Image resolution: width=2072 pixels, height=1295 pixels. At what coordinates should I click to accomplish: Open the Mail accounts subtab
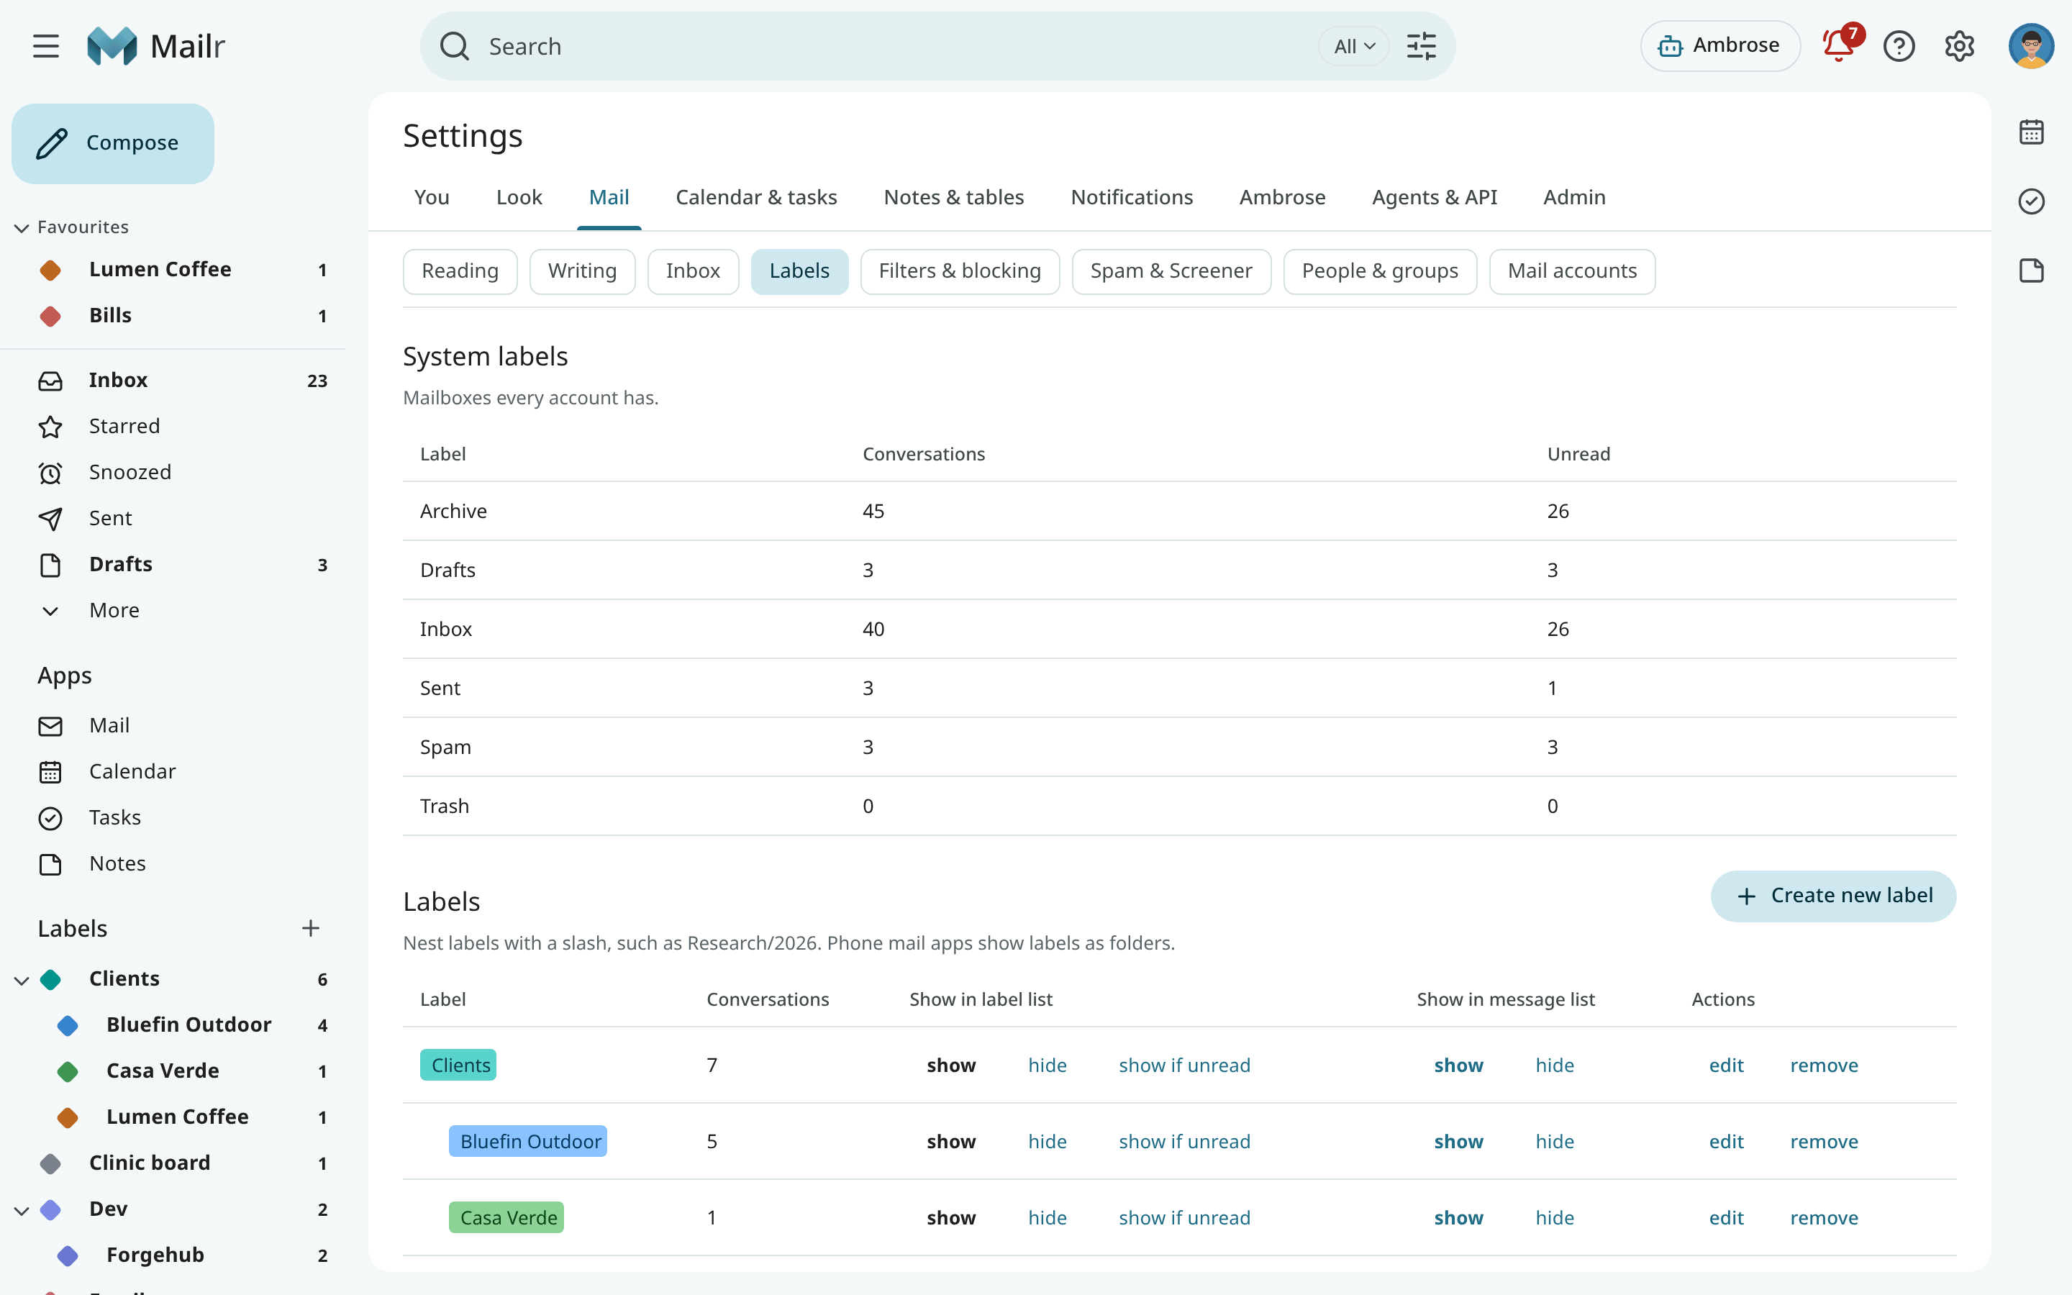click(1572, 271)
